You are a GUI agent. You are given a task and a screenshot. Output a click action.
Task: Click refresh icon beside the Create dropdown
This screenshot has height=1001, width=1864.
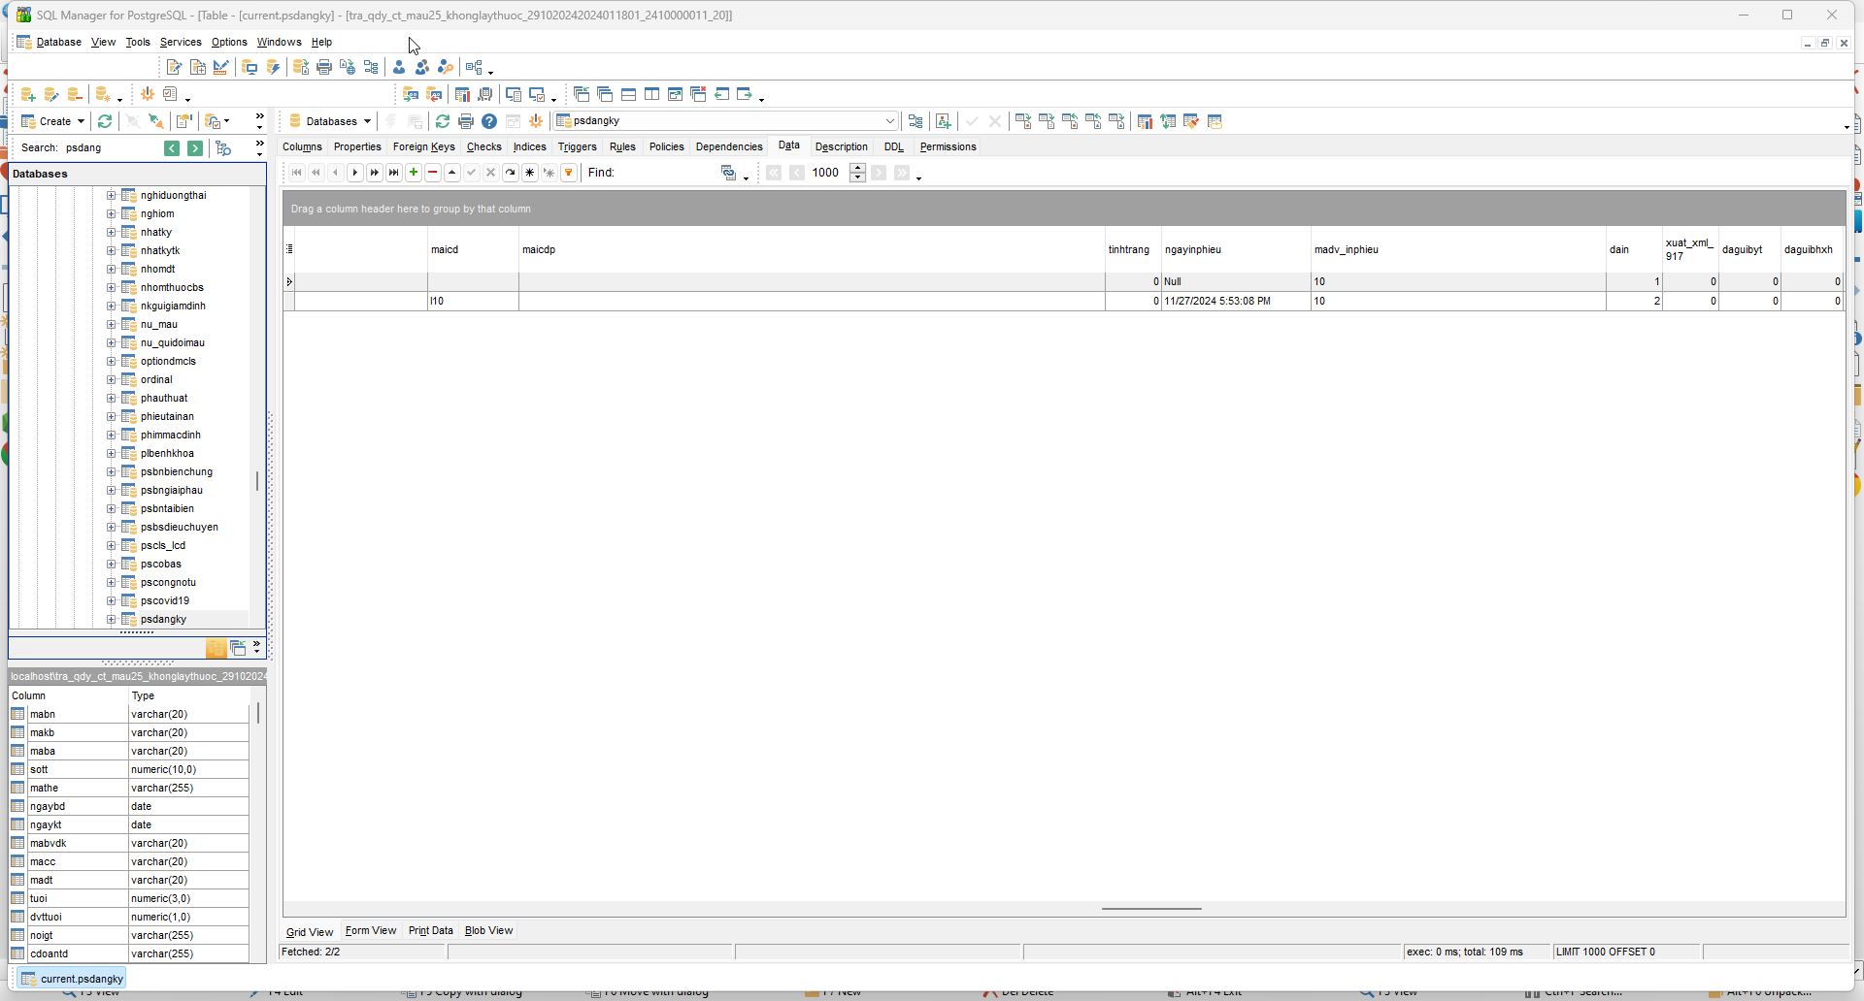tap(105, 121)
